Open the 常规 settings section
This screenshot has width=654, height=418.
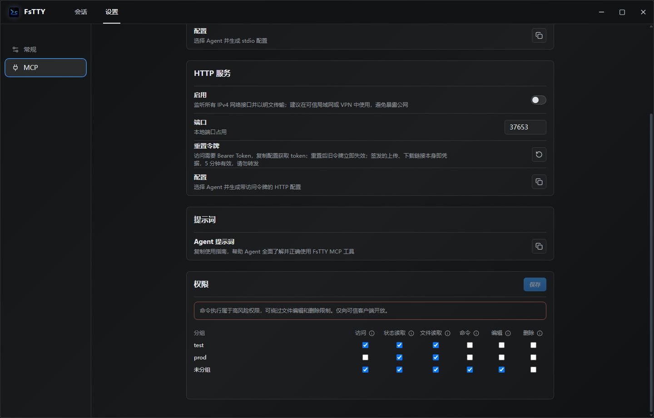tap(45, 50)
